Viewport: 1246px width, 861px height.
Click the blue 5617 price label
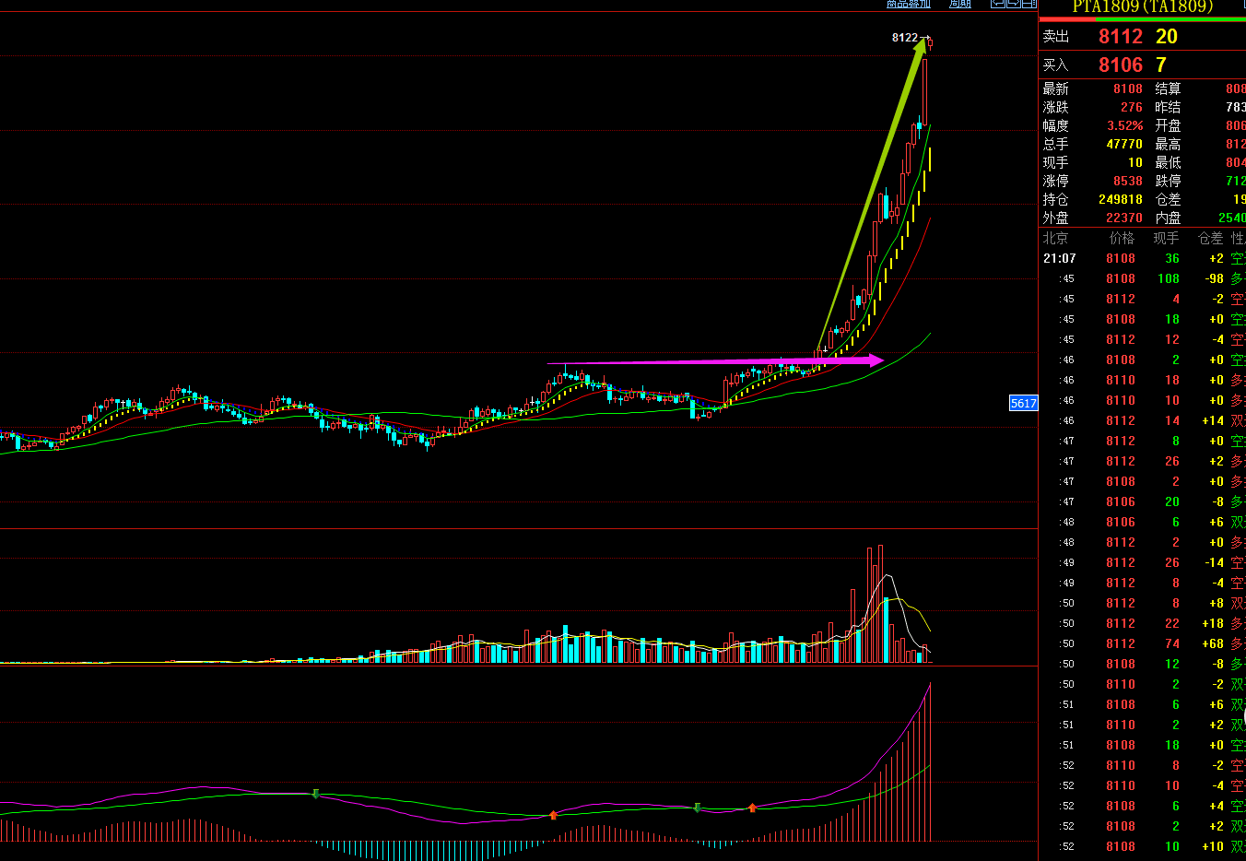click(1023, 403)
